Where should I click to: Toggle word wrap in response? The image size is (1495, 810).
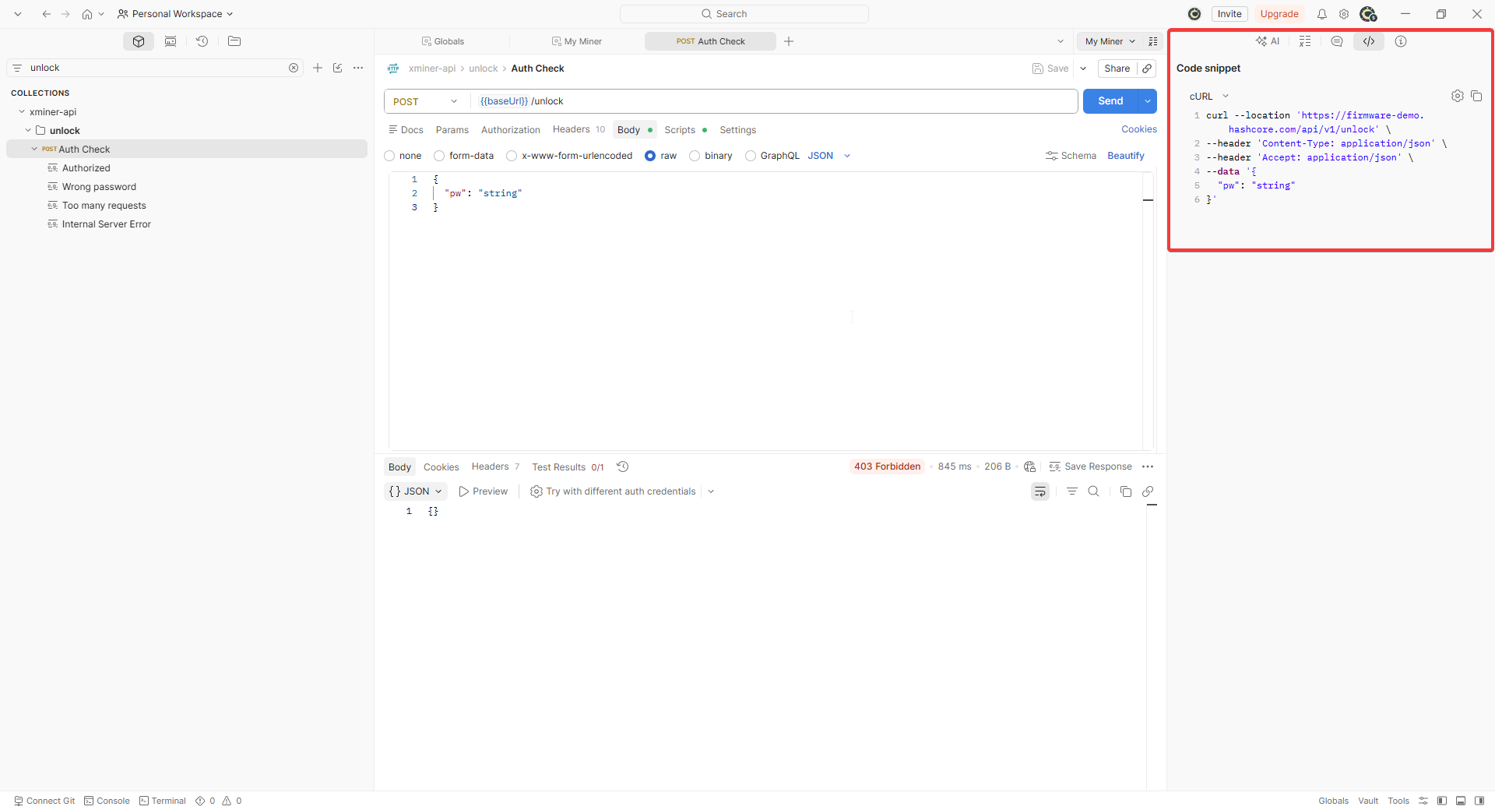tap(1040, 491)
